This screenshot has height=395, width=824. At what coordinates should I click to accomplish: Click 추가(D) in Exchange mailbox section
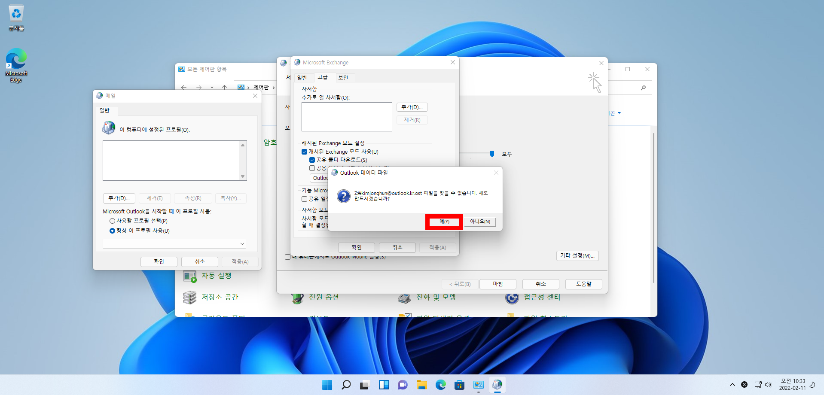[x=412, y=107]
